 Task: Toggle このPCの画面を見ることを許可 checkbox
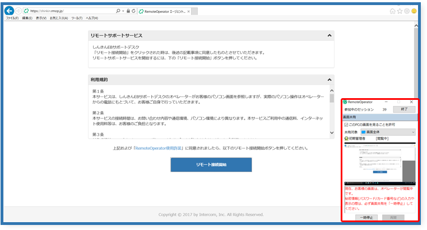[x=346, y=125]
